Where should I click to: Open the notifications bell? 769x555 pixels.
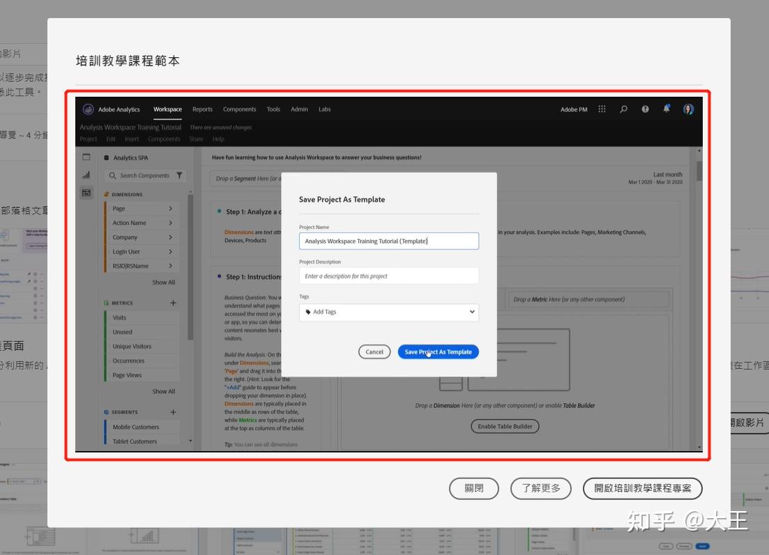667,109
